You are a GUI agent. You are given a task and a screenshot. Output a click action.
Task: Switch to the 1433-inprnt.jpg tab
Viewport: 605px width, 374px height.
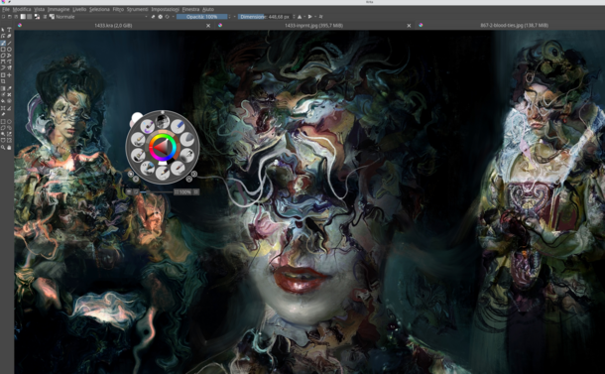[x=313, y=26]
